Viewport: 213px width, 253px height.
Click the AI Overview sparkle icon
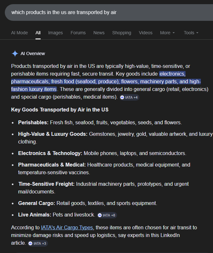point(15,53)
